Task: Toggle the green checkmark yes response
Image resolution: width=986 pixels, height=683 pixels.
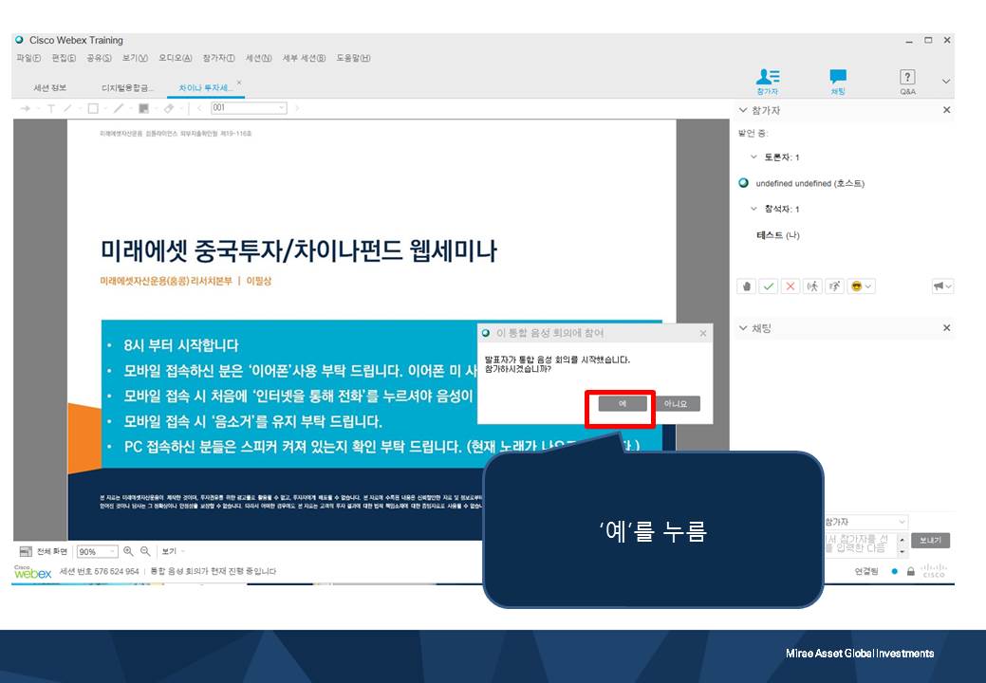Action: click(769, 287)
